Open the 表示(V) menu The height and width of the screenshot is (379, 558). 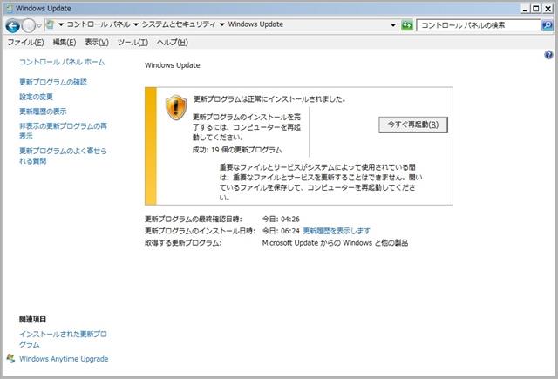[x=97, y=43]
